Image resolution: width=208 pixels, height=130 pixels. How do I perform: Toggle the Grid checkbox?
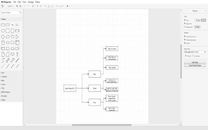(x=185, y=20)
